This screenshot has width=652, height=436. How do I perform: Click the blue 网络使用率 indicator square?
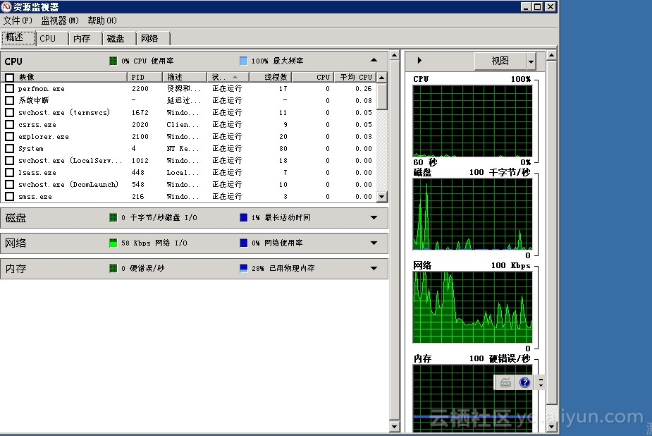pos(244,243)
